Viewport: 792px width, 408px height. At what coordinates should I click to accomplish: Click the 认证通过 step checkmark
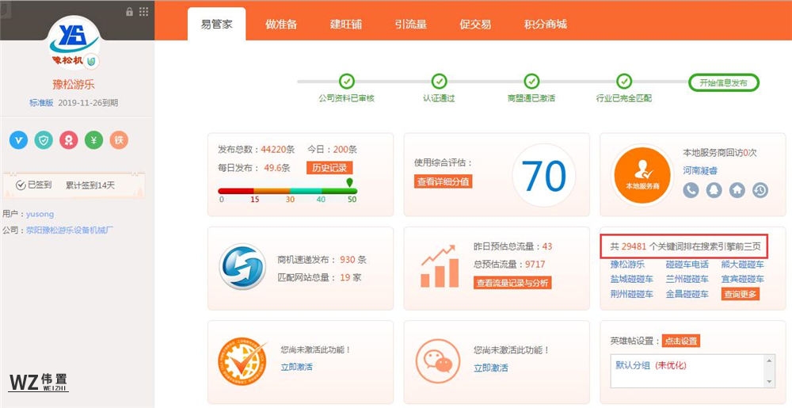(439, 81)
